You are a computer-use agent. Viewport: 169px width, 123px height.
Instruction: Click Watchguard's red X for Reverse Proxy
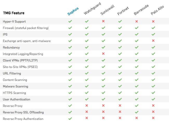87,105
